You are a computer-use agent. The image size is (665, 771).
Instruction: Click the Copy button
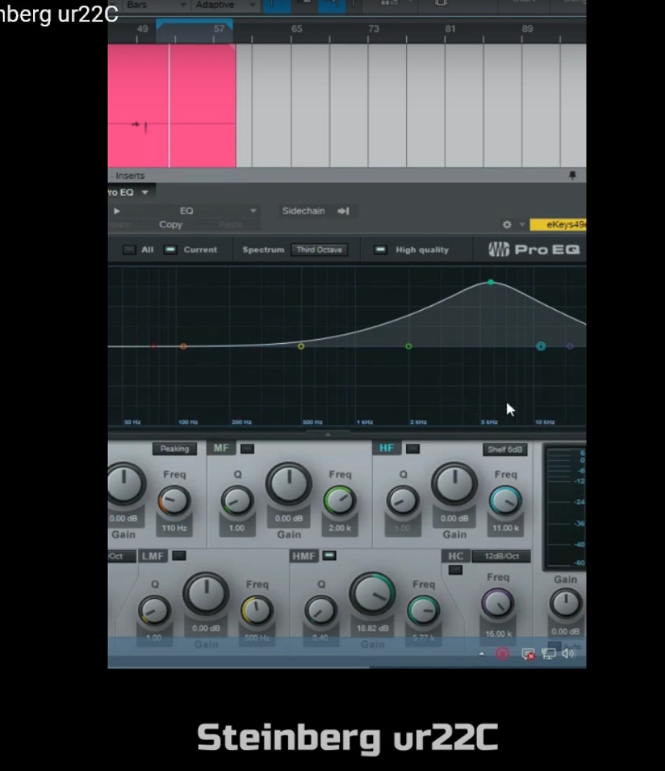pyautogui.click(x=170, y=224)
